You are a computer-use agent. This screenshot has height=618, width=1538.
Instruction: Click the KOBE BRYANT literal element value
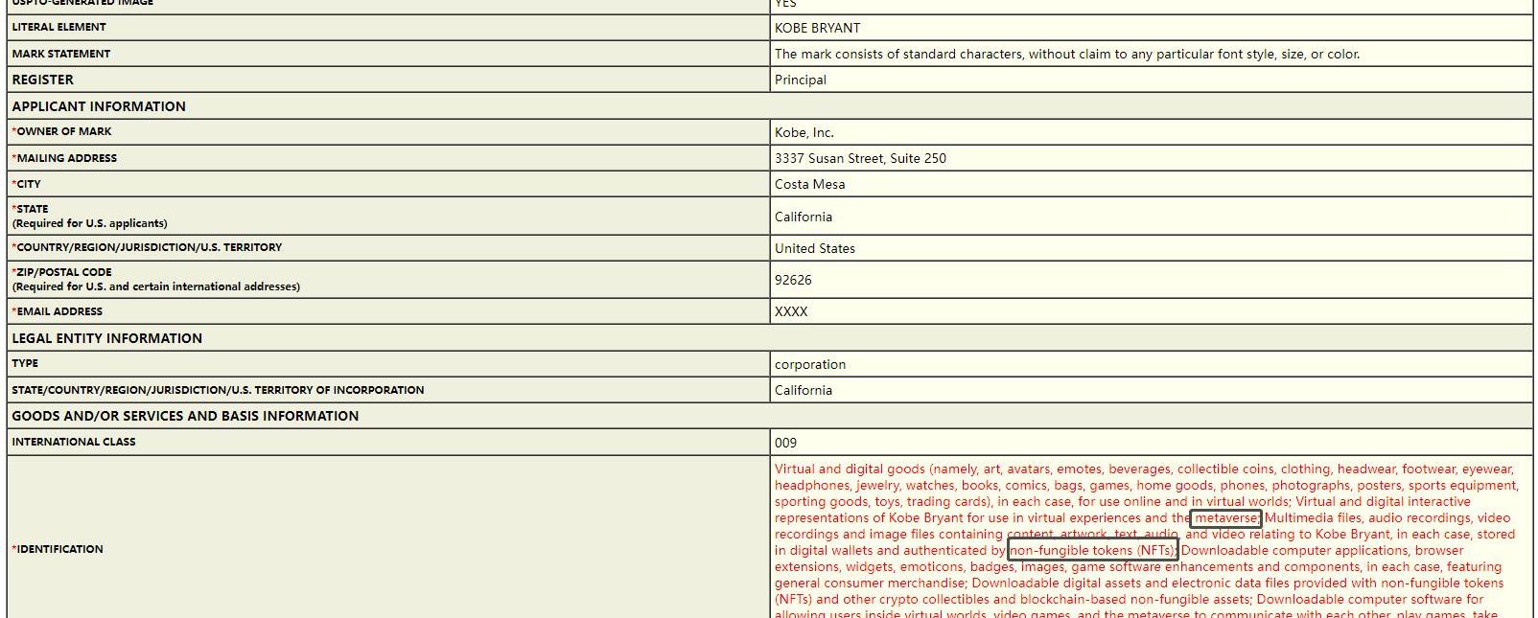pyautogui.click(x=817, y=28)
